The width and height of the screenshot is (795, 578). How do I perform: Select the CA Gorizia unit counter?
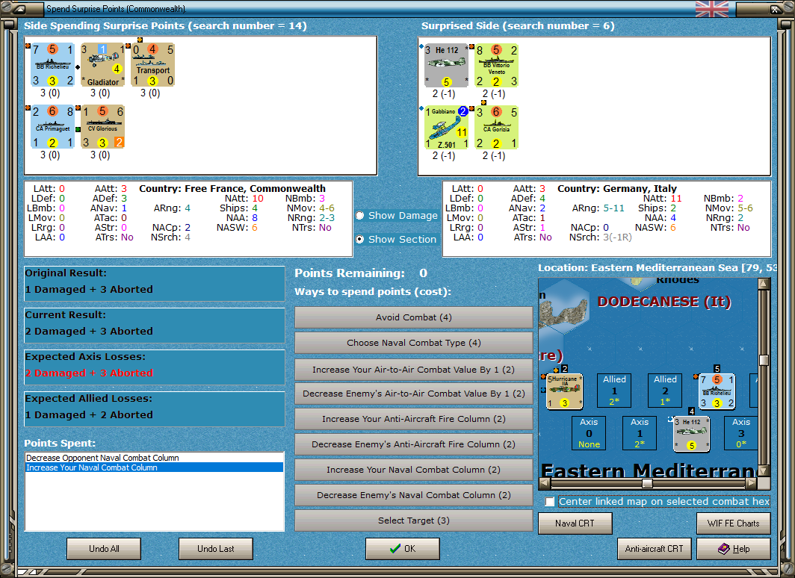497,127
